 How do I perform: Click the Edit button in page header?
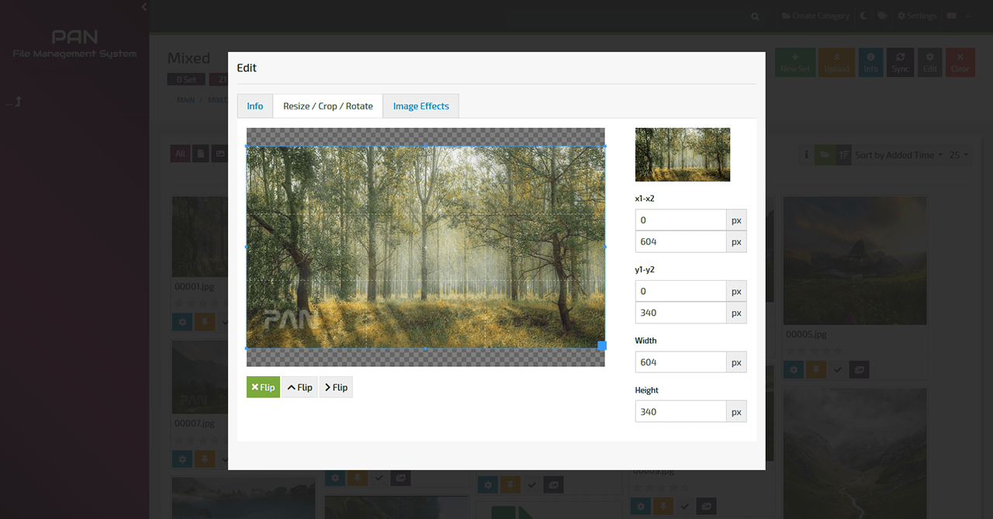[x=930, y=62]
